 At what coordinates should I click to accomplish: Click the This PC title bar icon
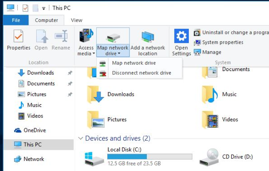click(x=10, y=8)
